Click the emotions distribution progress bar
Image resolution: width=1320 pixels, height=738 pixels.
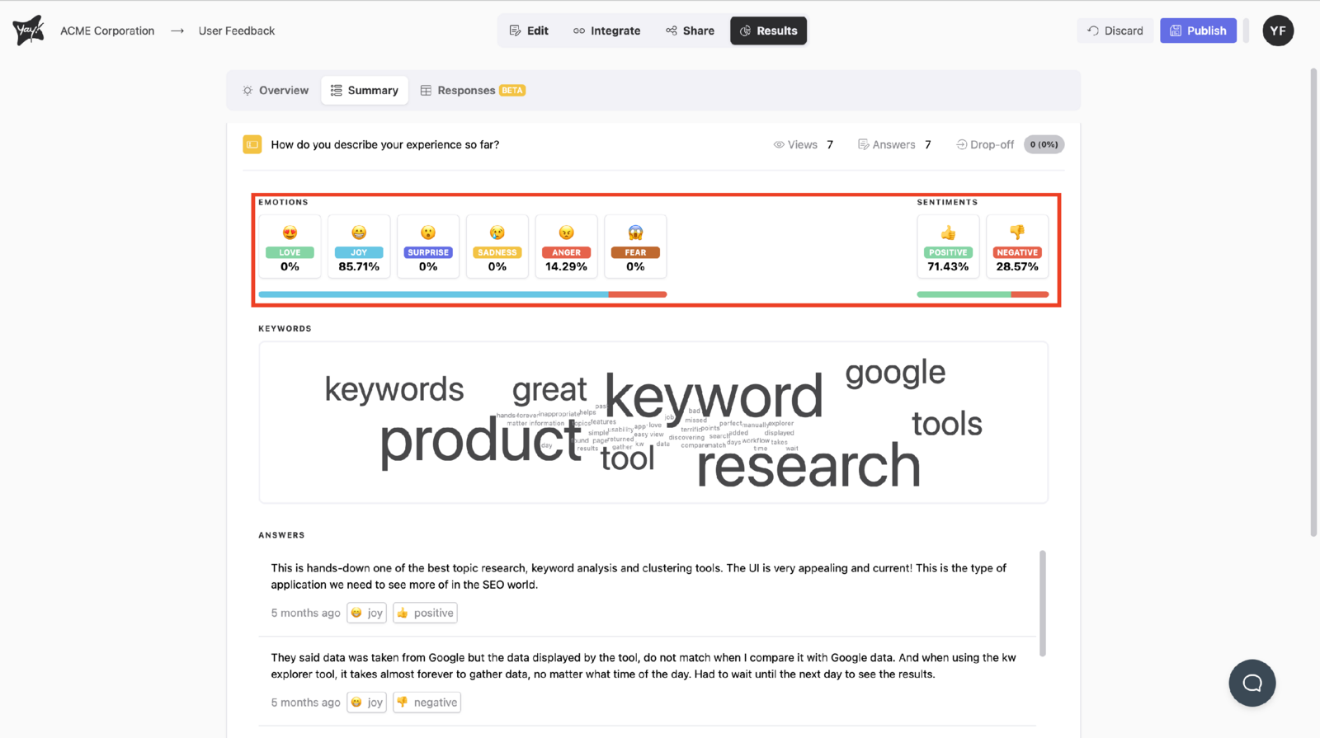(x=462, y=294)
